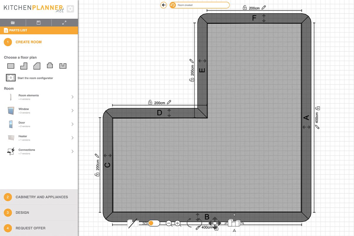Screen dimensions: 354x236
Task: Open the Request Offer step
Action: pyautogui.click(x=38, y=228)
